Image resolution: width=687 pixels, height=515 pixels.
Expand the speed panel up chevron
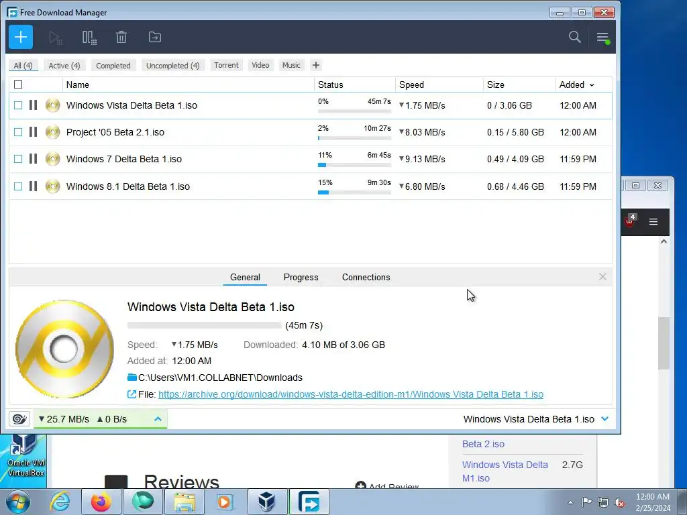pyautogui.click(x=158, y=419)
